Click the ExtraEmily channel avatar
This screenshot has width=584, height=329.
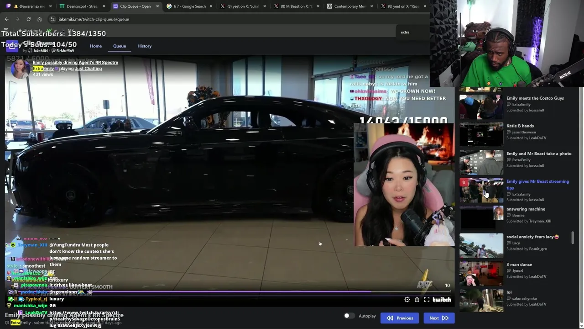[x=20, y=69]
